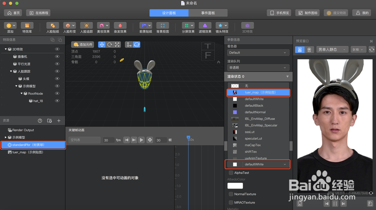Enable the MRAOTexture checkbox

(x=231, y=202)
